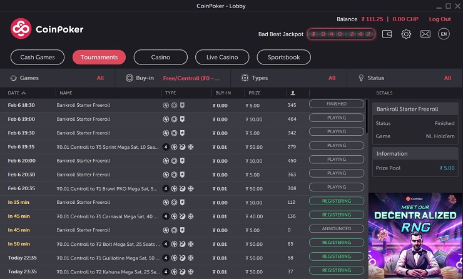Switch to the Cash Games tab
The height and width of the screenshot is (279, 463).
pyautogui.click(x=38, y=57)
